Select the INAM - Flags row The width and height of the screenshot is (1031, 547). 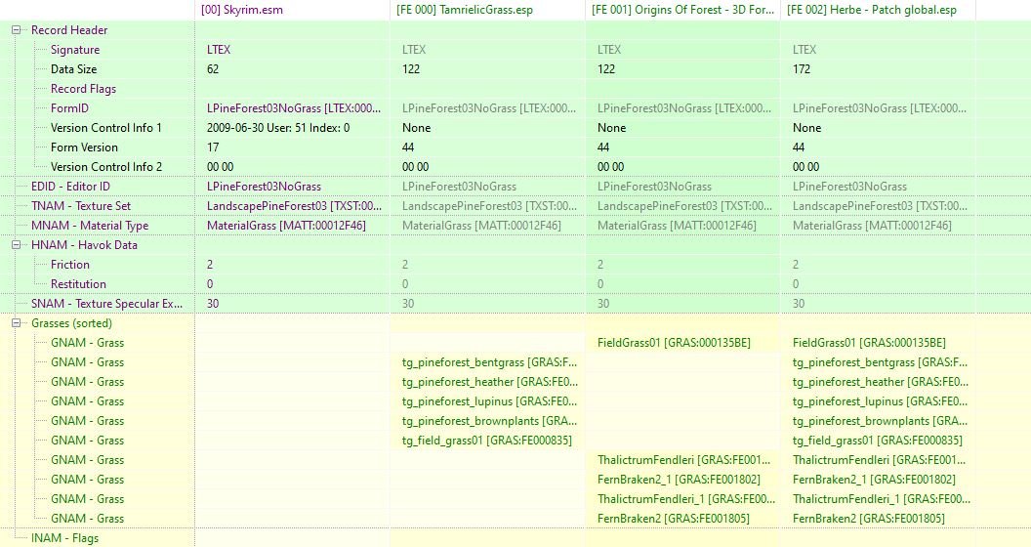coord(64,538)
